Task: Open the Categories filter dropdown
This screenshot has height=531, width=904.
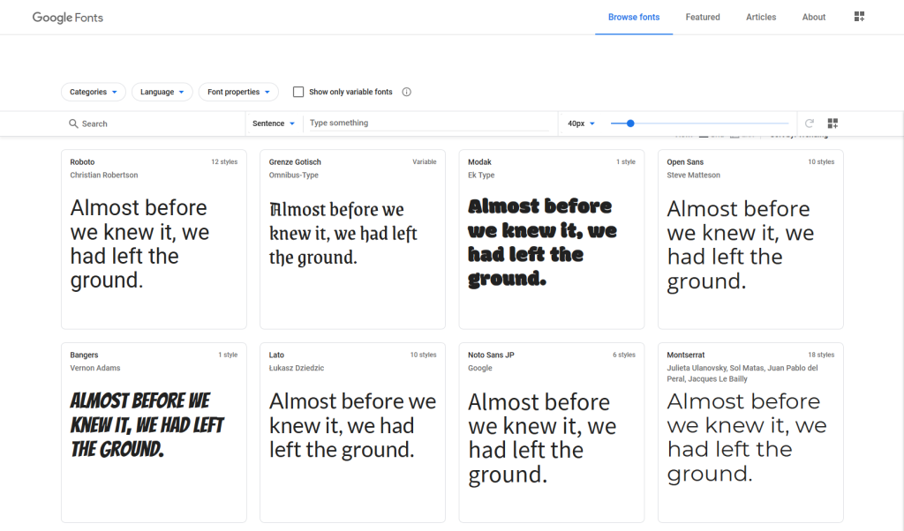Action: [x=93, y=92]
